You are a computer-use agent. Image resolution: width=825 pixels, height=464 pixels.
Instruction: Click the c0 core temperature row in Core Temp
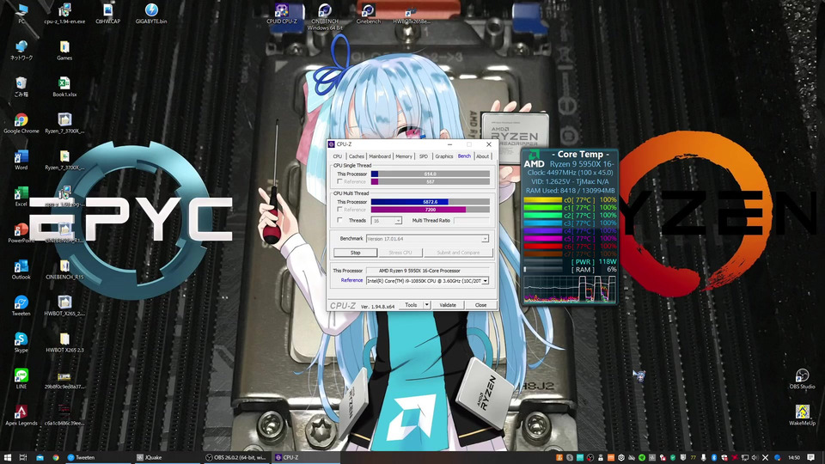click(570, 200)
